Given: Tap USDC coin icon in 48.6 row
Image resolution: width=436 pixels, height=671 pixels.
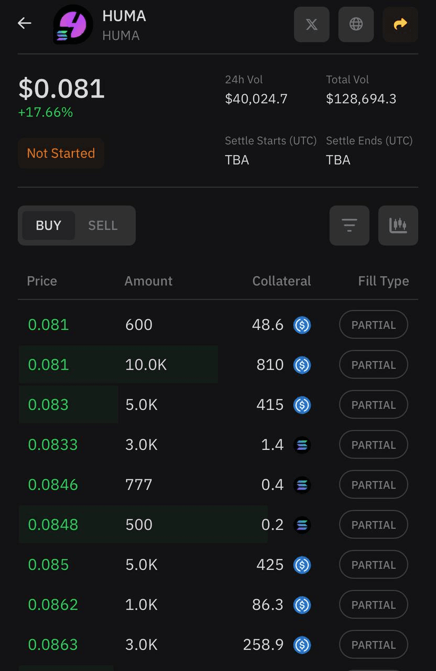Looking at the screenshot, I should tap(302, 325).
